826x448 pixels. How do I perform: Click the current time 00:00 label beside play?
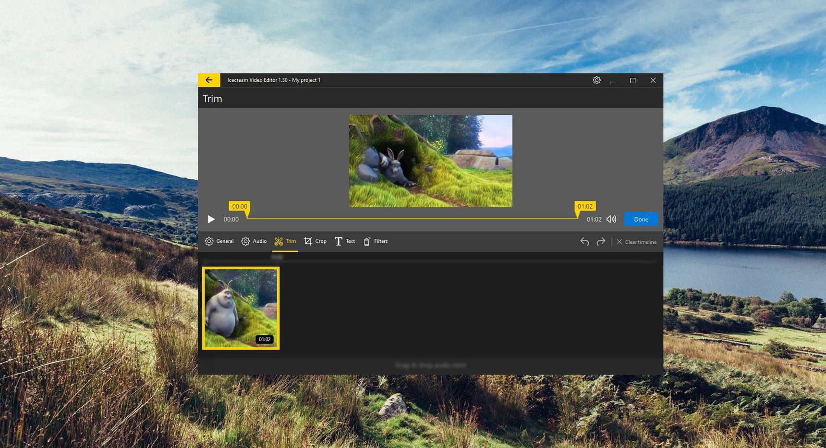point(231,219)
